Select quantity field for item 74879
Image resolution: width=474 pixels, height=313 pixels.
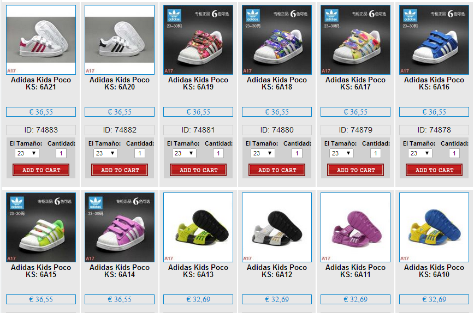tap(375, 153)
